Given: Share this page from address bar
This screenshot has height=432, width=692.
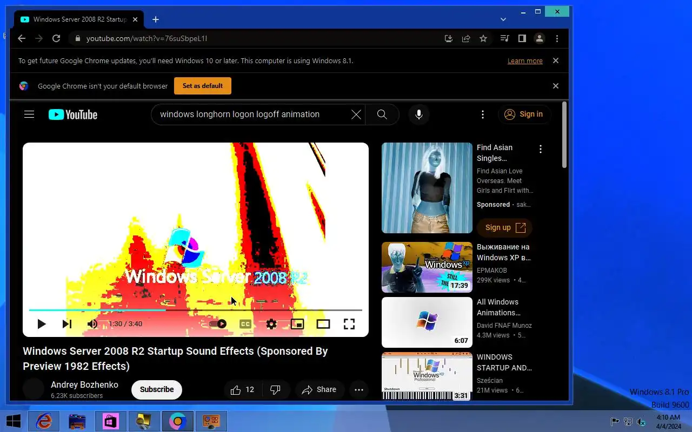Looking at the screenshot, I should pyautogui.click(x=465, y=38).
